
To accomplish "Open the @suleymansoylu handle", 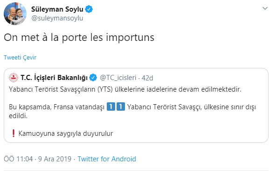I will click(x=57, y=18).
